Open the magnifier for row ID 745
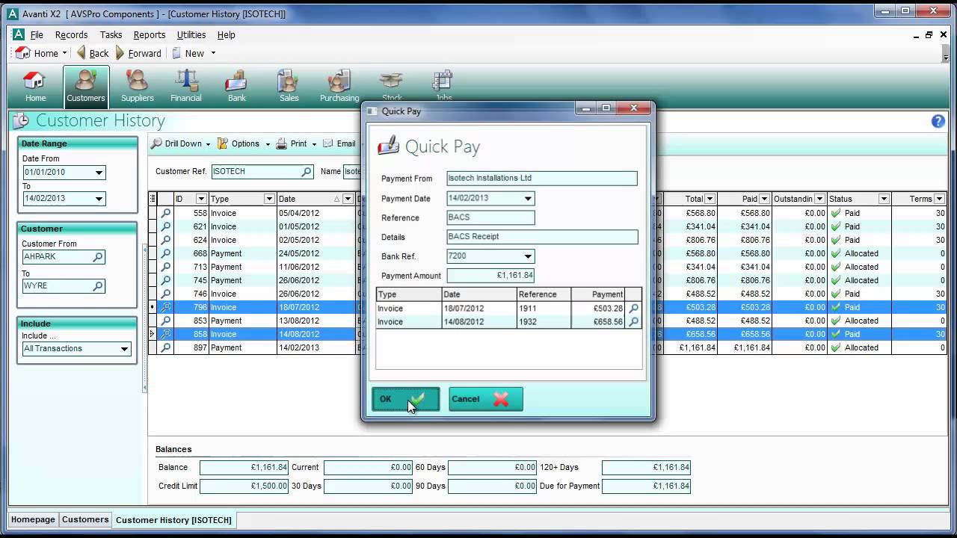 [x=166, y=280]
